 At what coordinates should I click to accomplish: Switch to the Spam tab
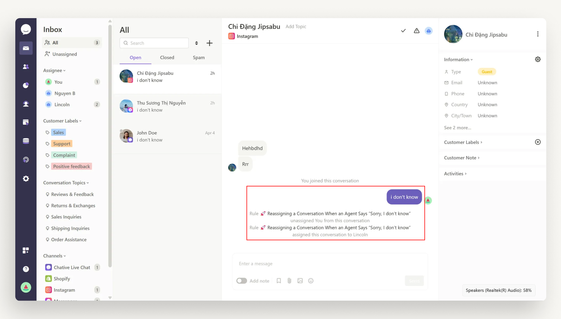tap(198, 57)
